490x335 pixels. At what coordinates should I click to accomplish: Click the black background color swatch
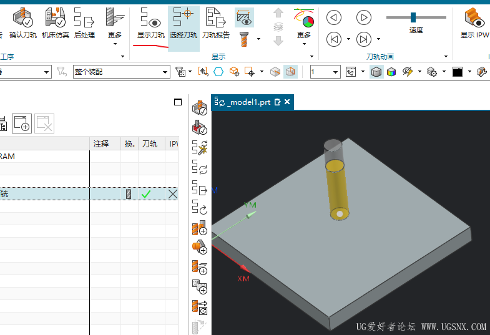point(458,72)
